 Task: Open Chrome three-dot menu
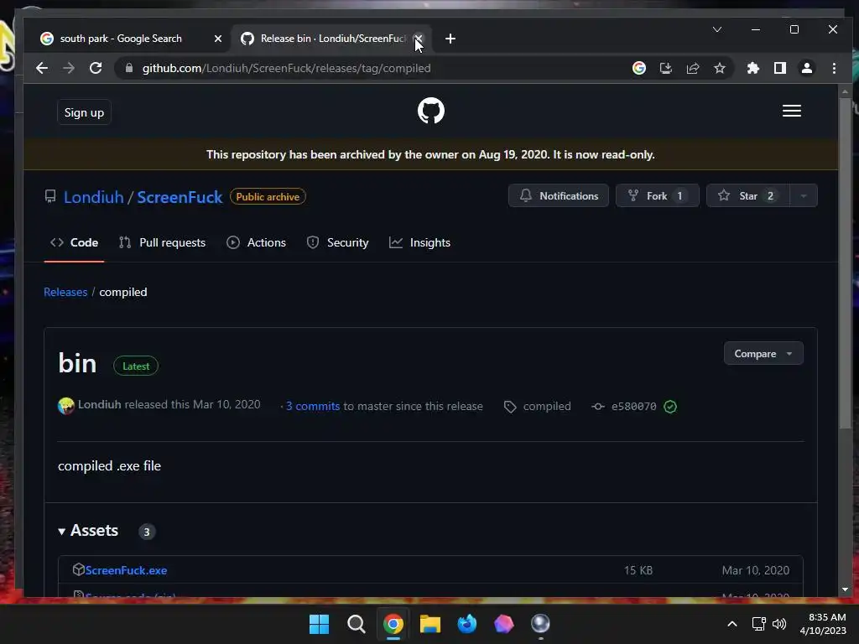834,68
